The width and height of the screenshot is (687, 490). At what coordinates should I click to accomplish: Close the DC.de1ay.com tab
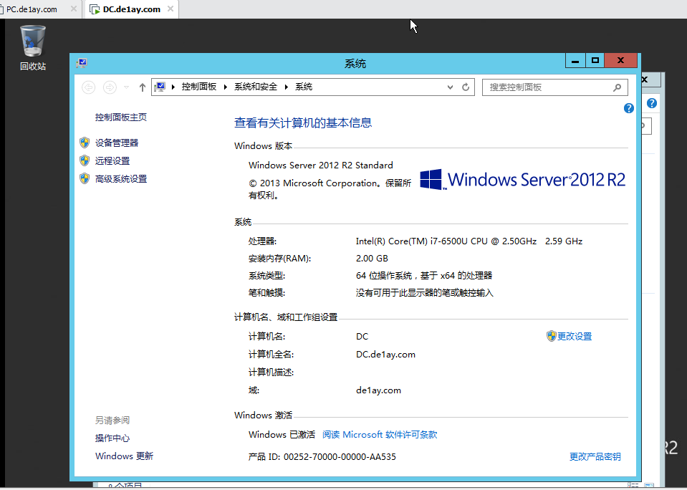[x=170, y=9]
